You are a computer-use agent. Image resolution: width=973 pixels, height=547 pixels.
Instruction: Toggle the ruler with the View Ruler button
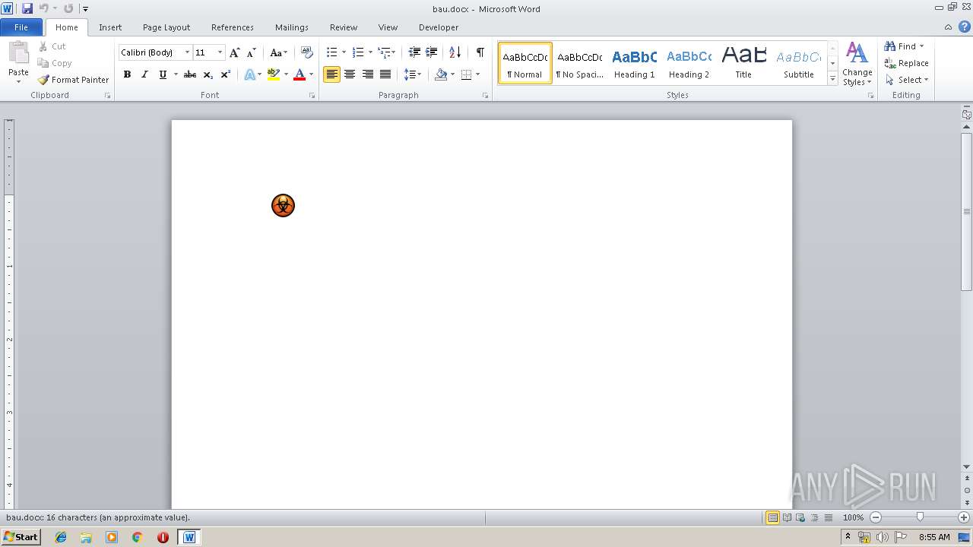[x=966, y=115]
